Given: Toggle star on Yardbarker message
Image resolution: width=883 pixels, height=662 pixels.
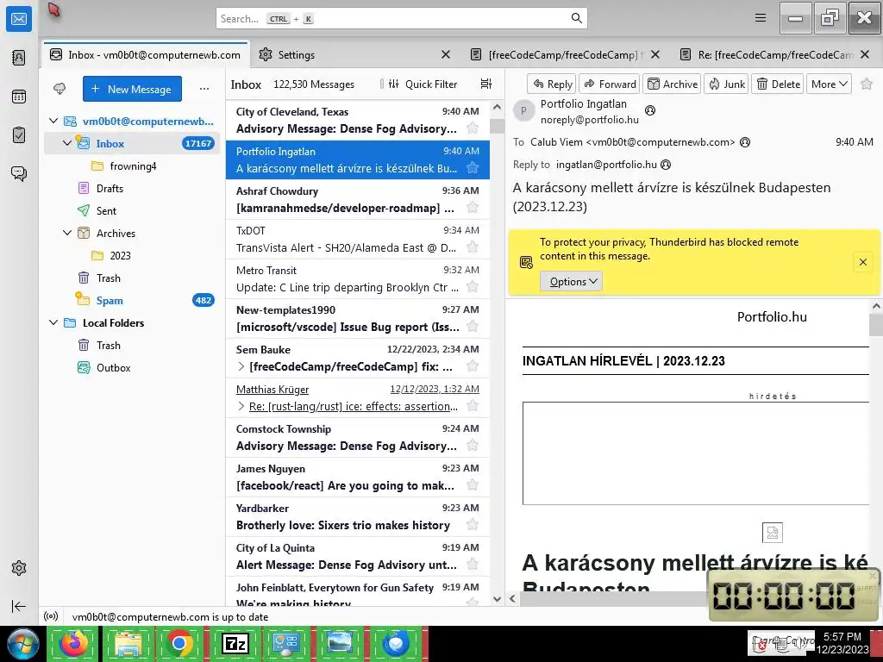Looking at the screenshot, I should coord(473,525).
